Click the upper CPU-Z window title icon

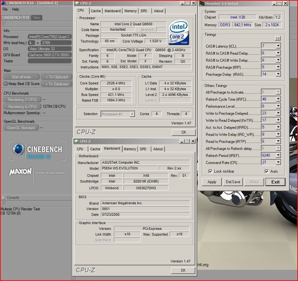(x=77, y=3)
